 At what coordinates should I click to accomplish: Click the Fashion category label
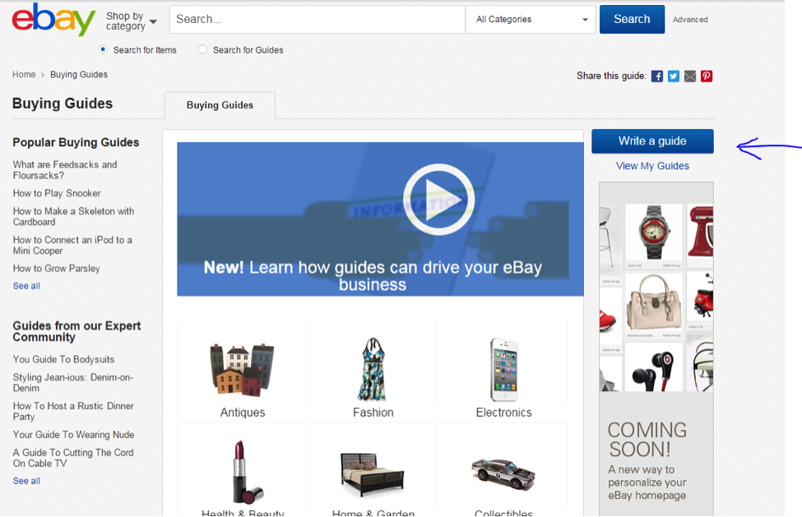(373, 413)
